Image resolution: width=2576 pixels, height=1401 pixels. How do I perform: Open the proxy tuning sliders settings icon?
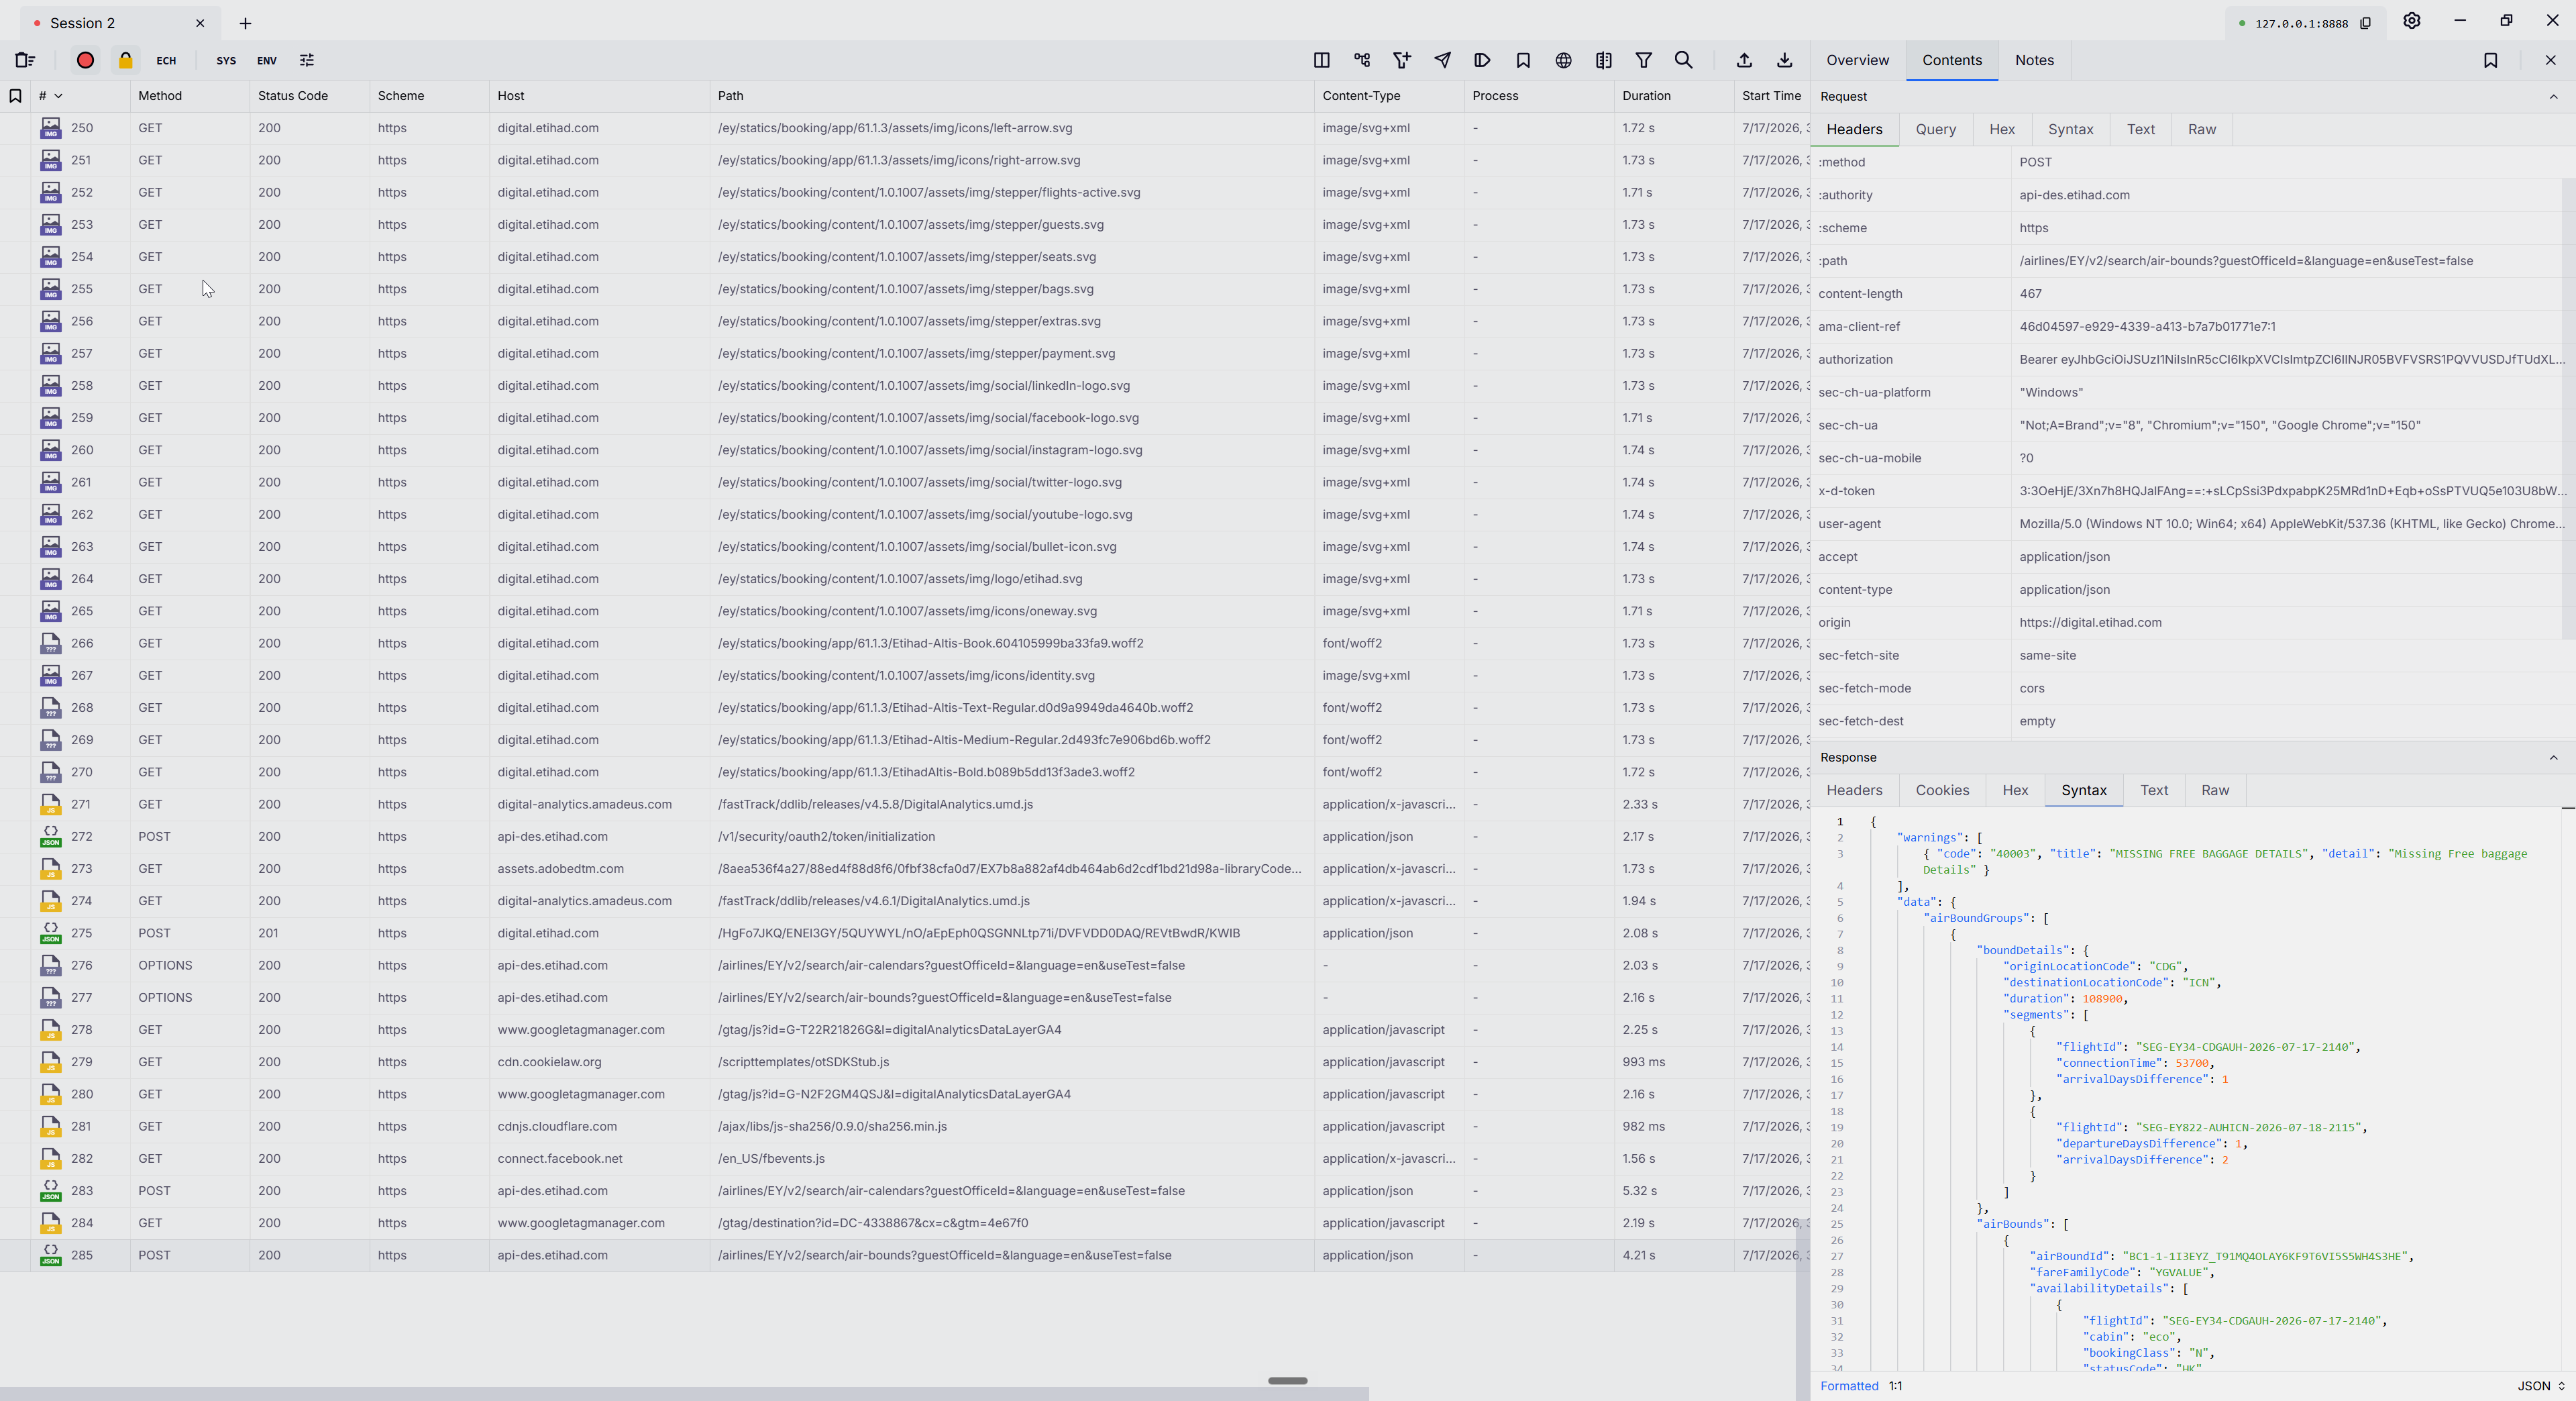click(x=307, y=60)
